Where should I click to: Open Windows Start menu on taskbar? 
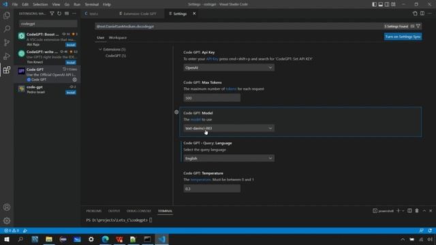click(x=7, y=239)
